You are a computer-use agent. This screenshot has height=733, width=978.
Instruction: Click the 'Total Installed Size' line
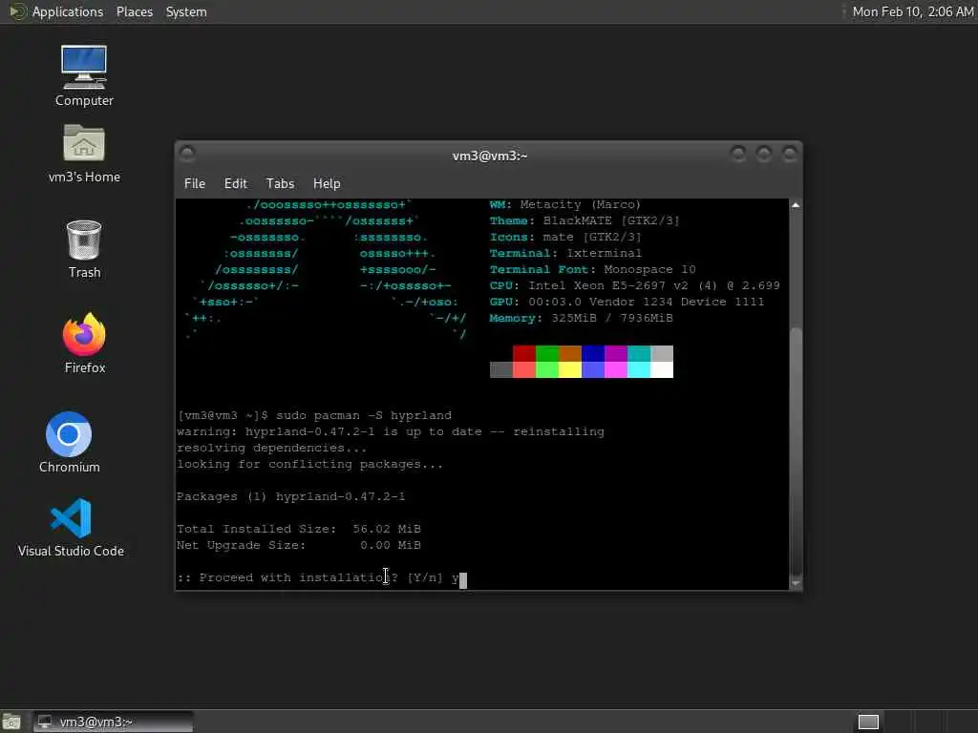tap(299, 529)
